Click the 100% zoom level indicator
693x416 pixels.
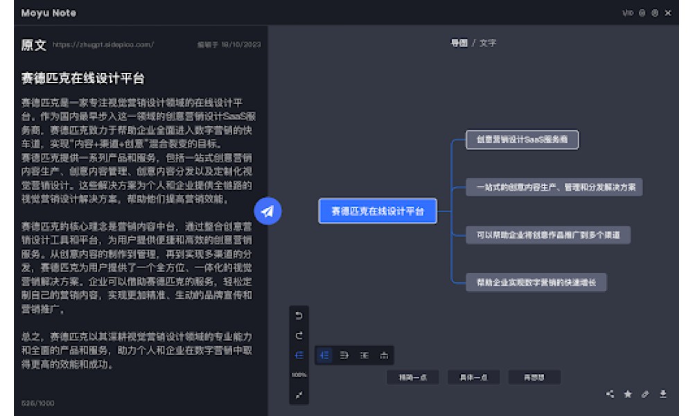pyautogui.click(x=299, y=375)
